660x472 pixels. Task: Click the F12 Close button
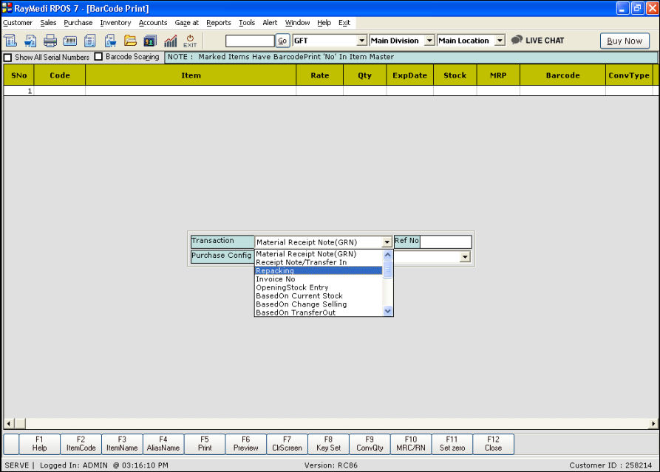click(493, 444)
